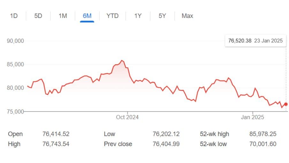
Task: Click the Prev close value 76,404.99
Action: coord(166,144)
